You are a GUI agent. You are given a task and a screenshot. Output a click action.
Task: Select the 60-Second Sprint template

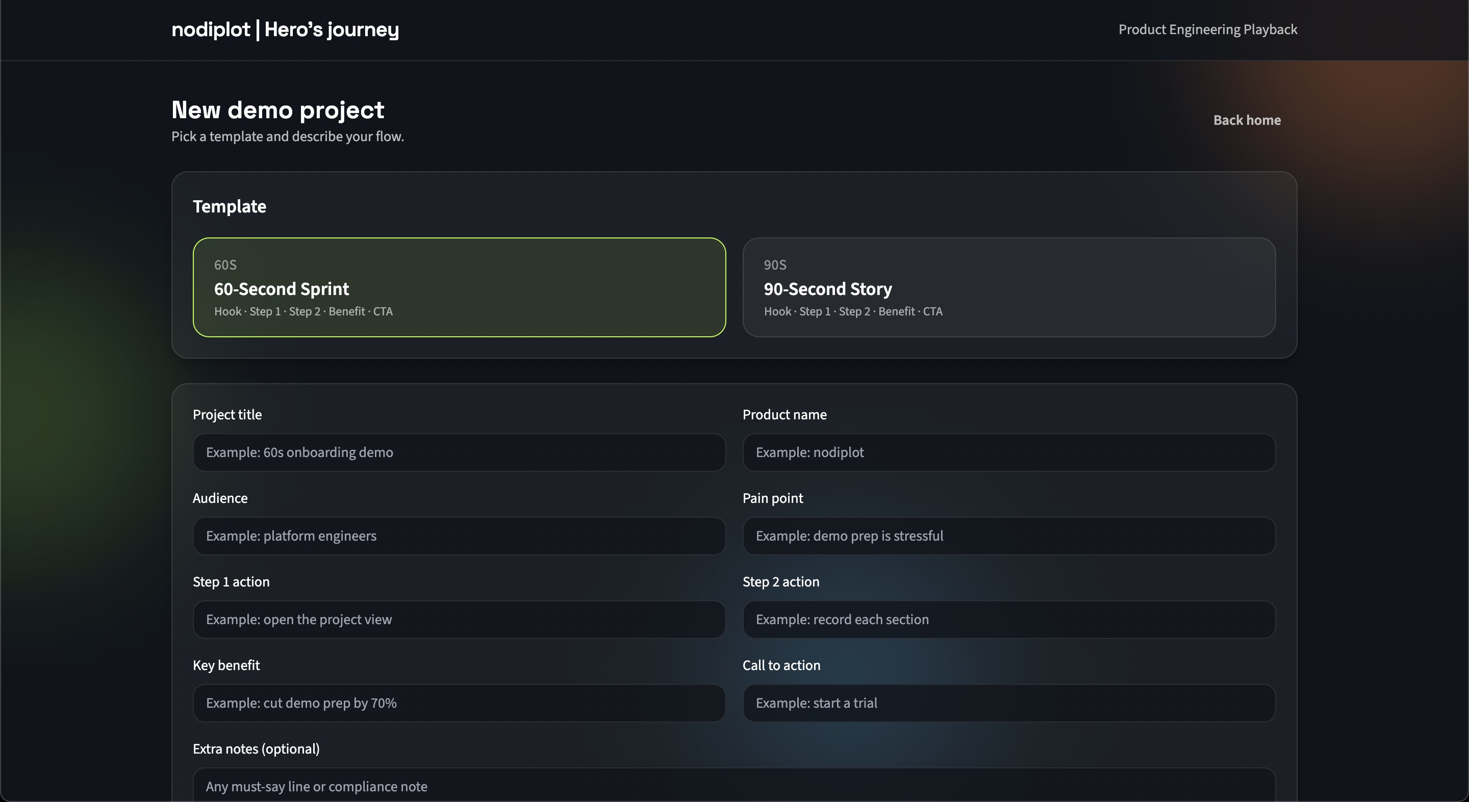pos(459,288)
